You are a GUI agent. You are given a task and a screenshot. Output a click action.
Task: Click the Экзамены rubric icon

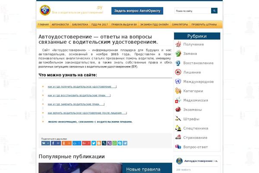[x=178, y=109]
